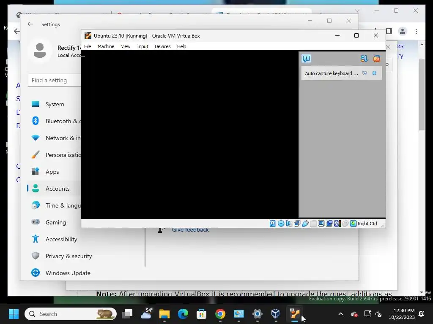Viewport: 433px width, 324px height.
Task: Open the Devices menu
Action: 163,46
